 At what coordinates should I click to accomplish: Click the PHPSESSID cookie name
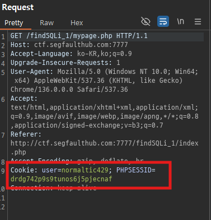click(x=134, y=170)
